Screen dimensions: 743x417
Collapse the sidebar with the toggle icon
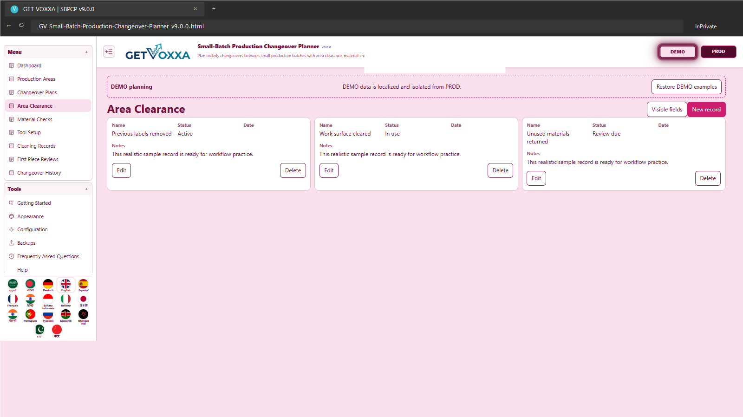[109, 52]
